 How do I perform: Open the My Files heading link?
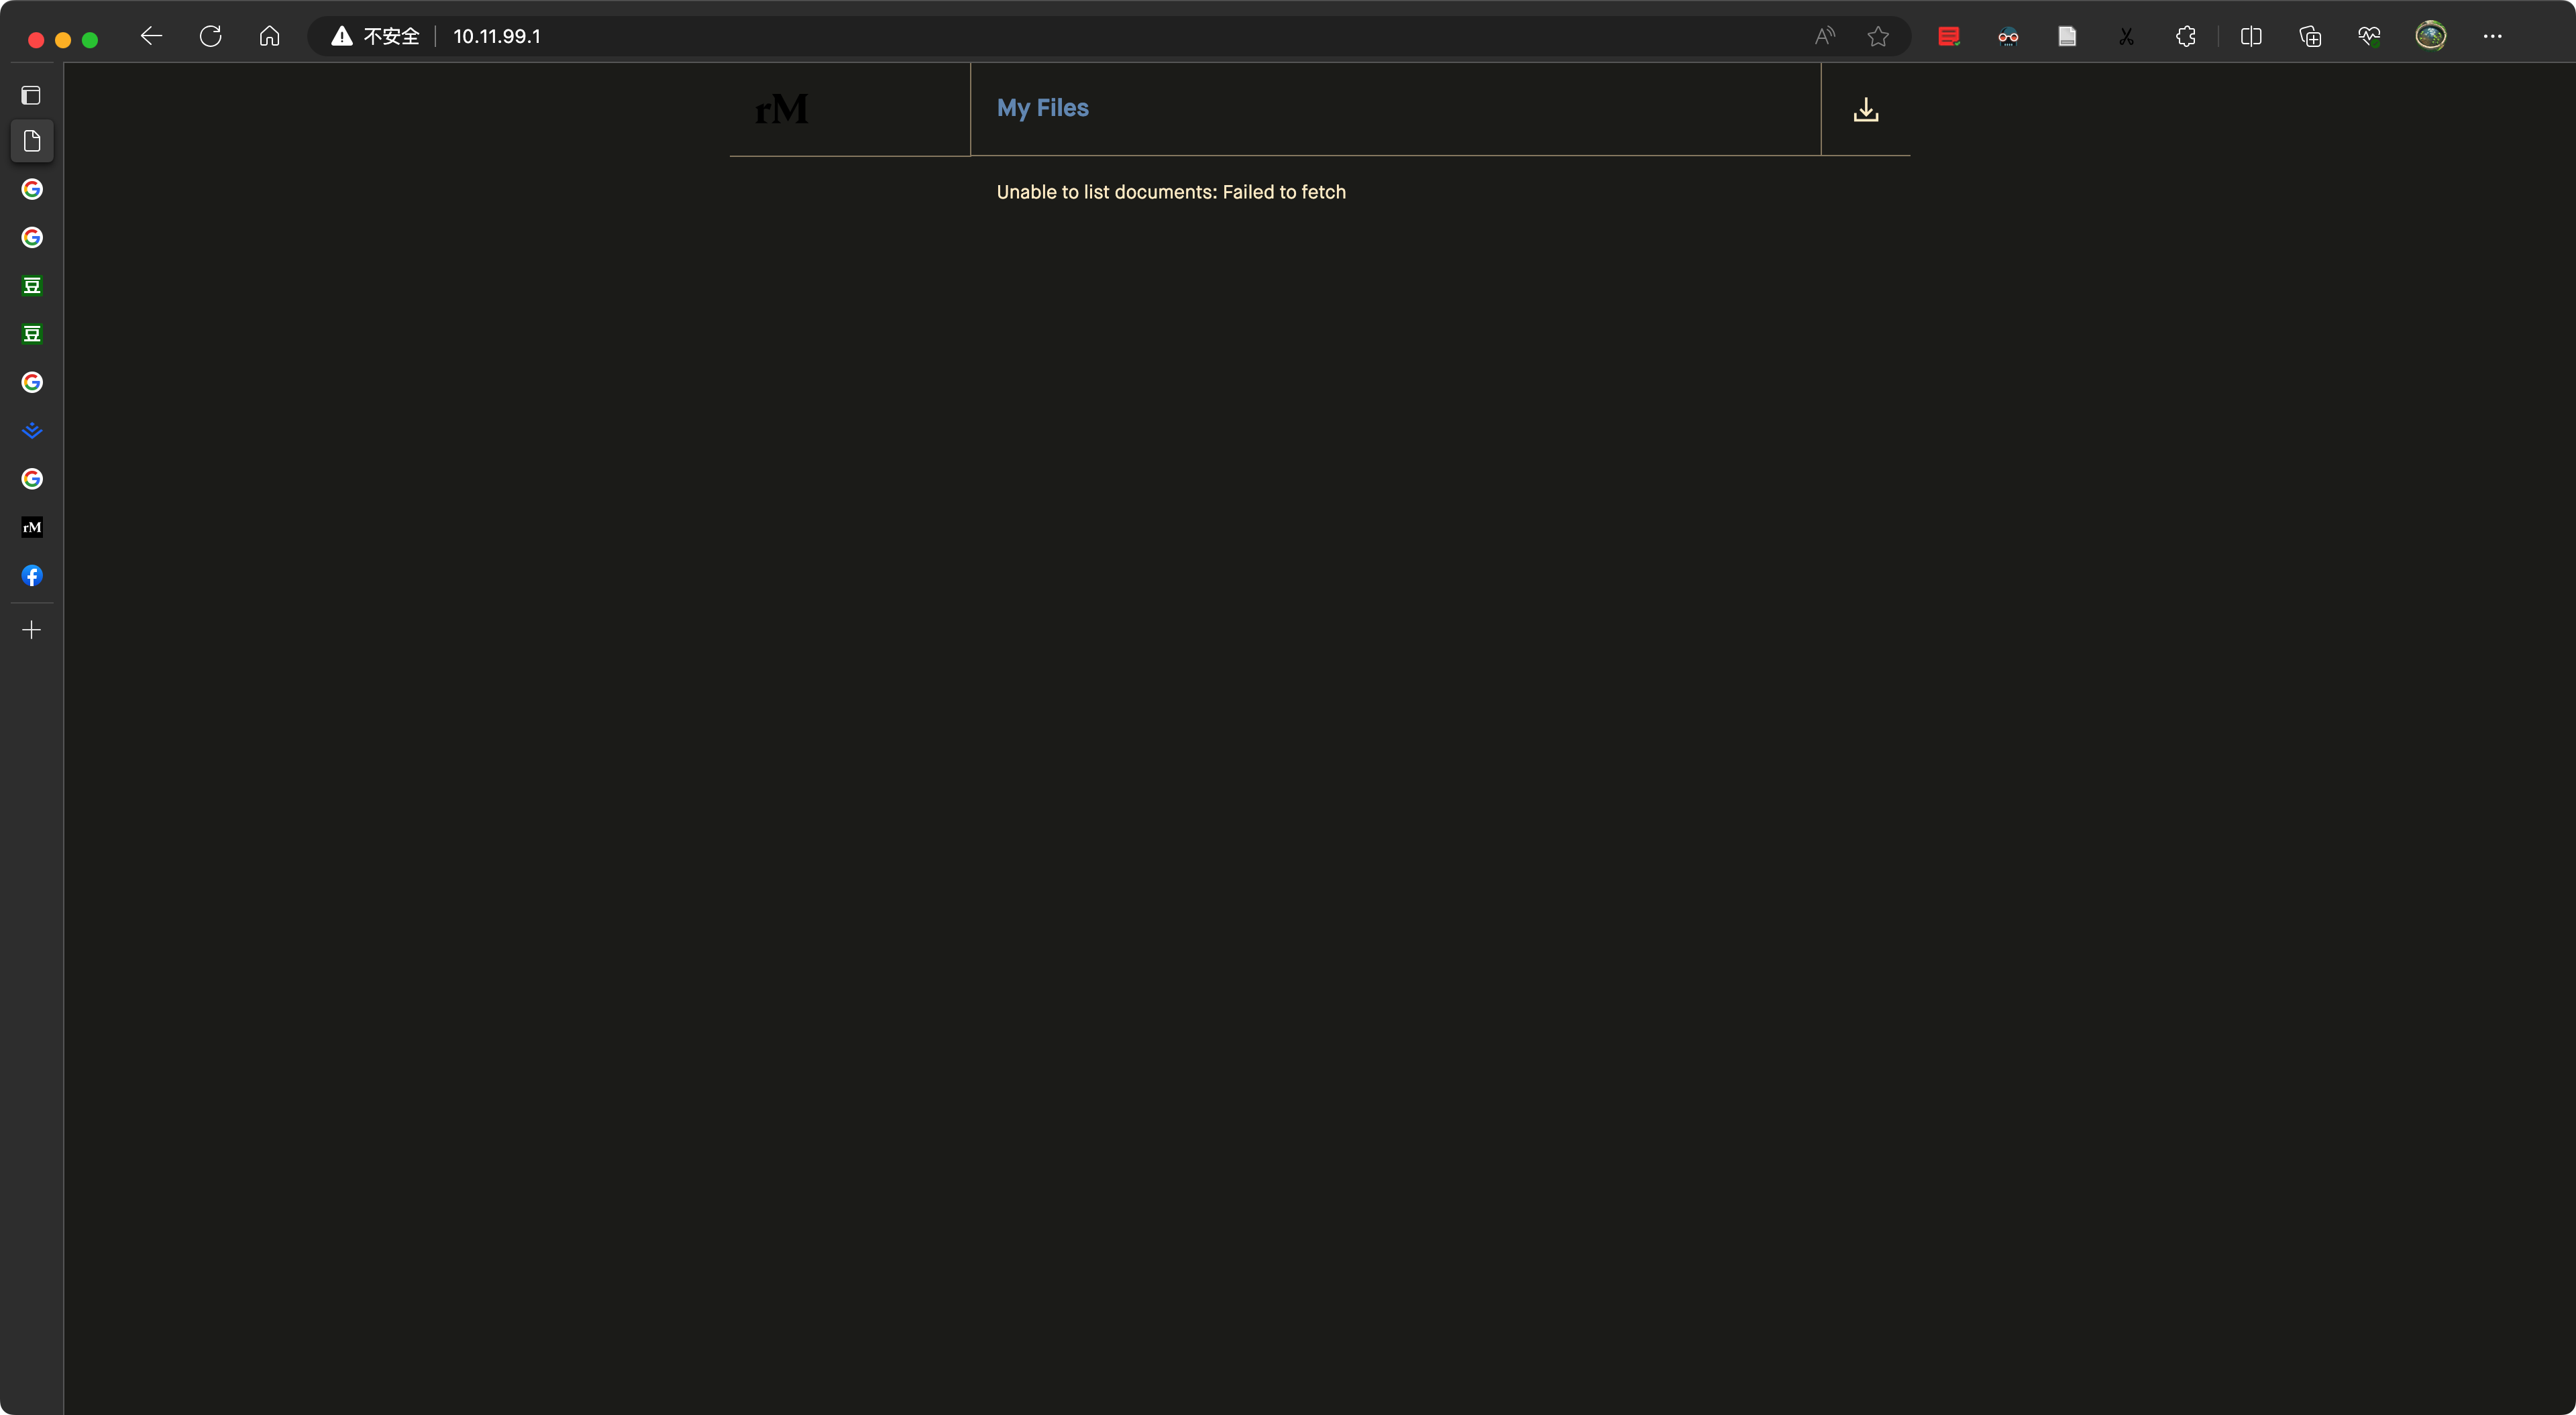point(1042,108)
